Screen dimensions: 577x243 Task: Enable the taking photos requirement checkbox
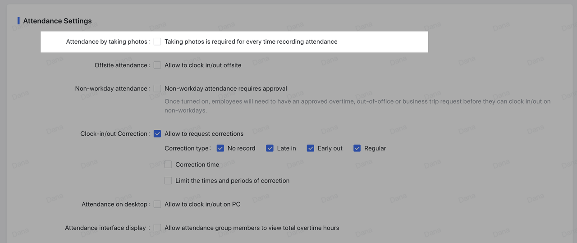pyautogui.click(x=157, y=41)
